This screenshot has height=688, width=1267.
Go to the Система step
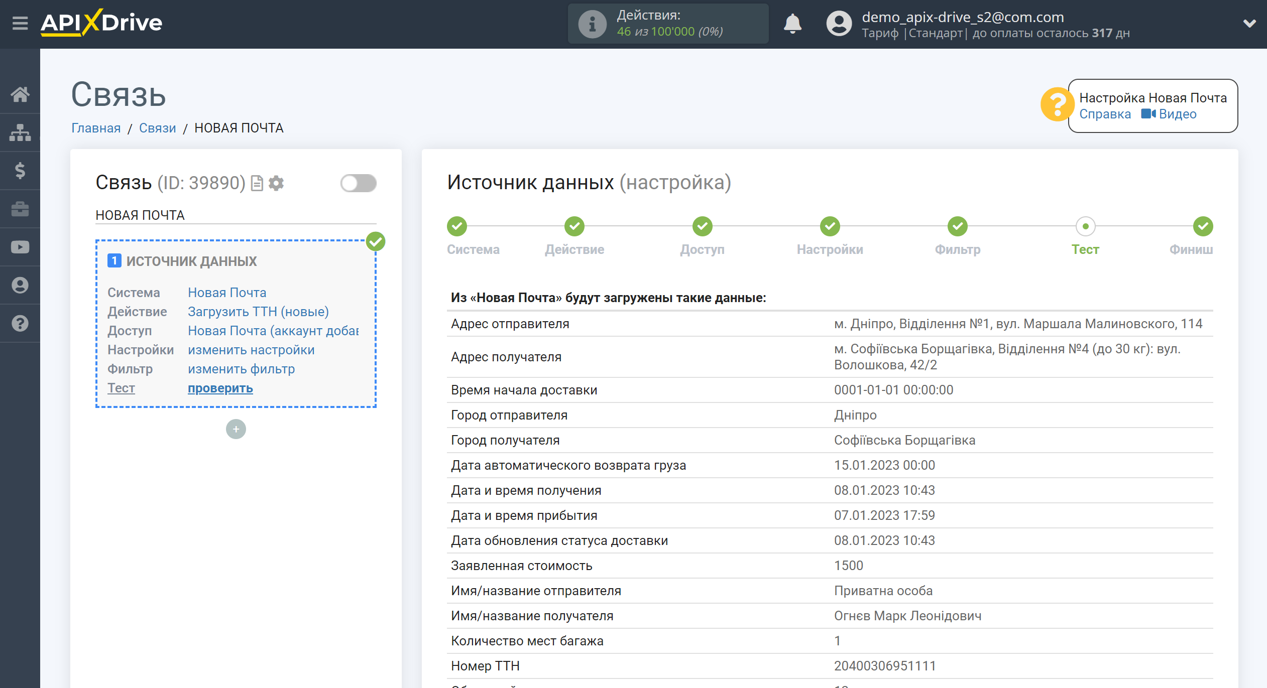(x=457, y=226)
